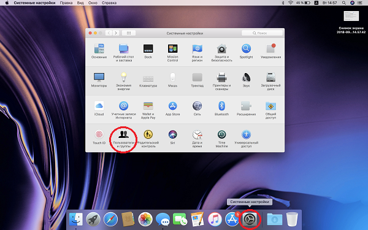Go back with the toolbar back arrow
This screenshot has width=368, height=230.
(x=109, y=33)
